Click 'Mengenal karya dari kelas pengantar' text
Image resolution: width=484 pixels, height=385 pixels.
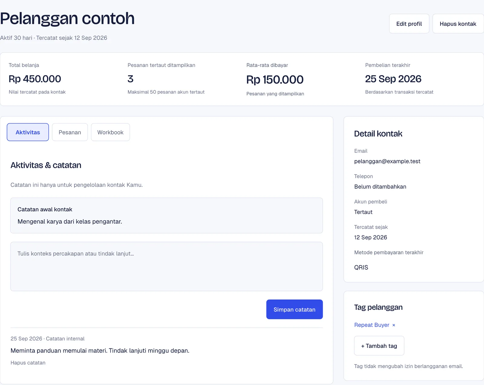[x=70, y=222]
